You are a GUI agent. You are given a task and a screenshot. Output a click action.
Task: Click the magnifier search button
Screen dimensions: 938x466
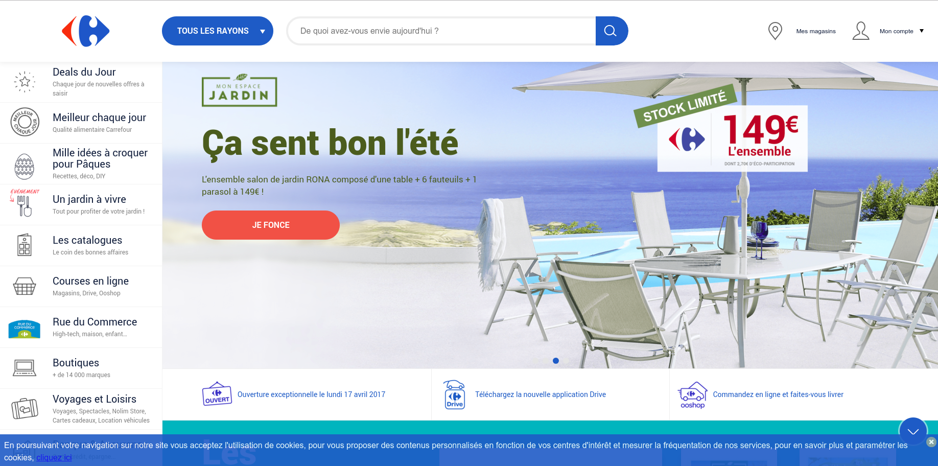point(612,31)
